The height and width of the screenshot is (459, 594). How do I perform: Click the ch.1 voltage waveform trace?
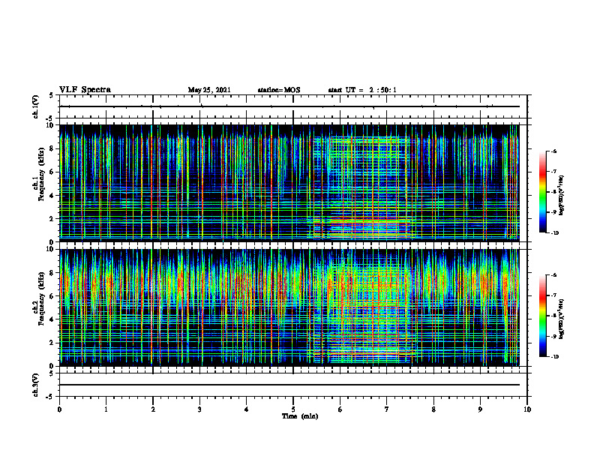[289, 106]
